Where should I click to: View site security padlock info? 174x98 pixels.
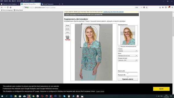(28, 7)
